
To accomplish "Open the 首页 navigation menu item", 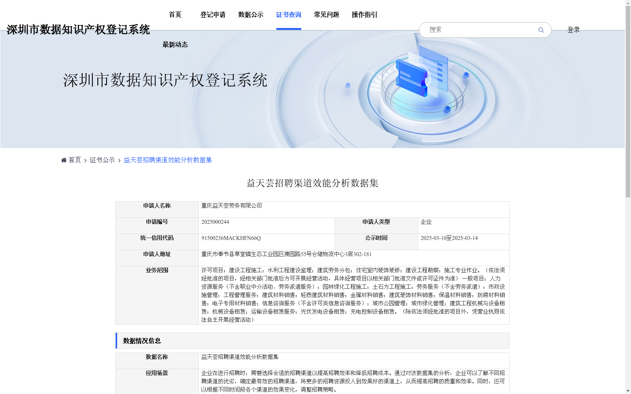I will pos(175,15).
